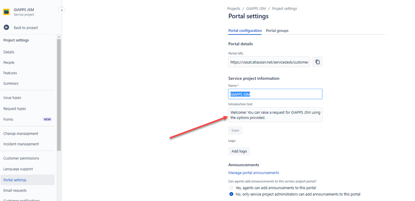Click the Project settings breadcrumb link
This screenshot has width=415, height=201.
coord(284,9)
